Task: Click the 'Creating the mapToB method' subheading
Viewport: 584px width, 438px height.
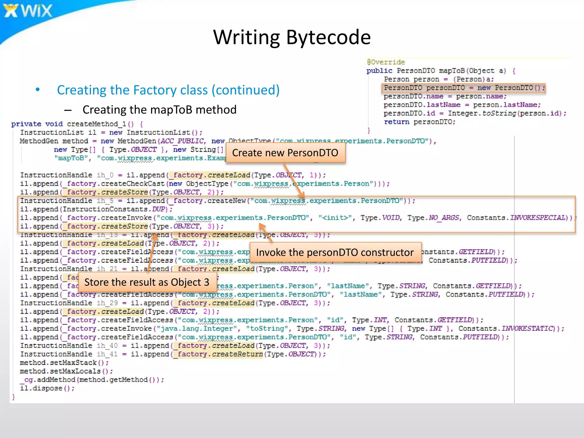Action: pyautogui.click(x=159, y=110)
